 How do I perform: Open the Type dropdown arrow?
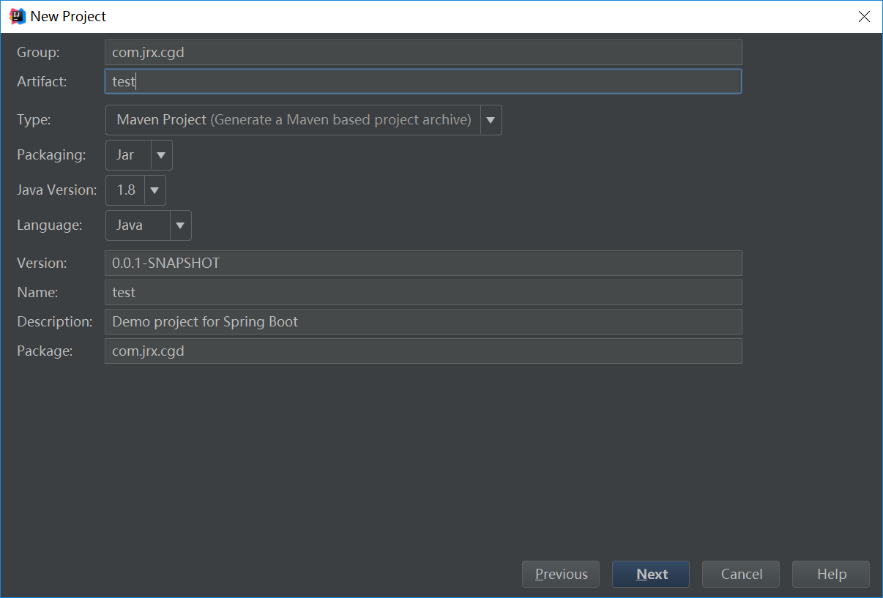pos(491,120)
